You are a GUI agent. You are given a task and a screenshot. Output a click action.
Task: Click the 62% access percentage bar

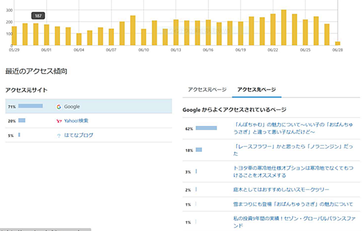(206, 128)
